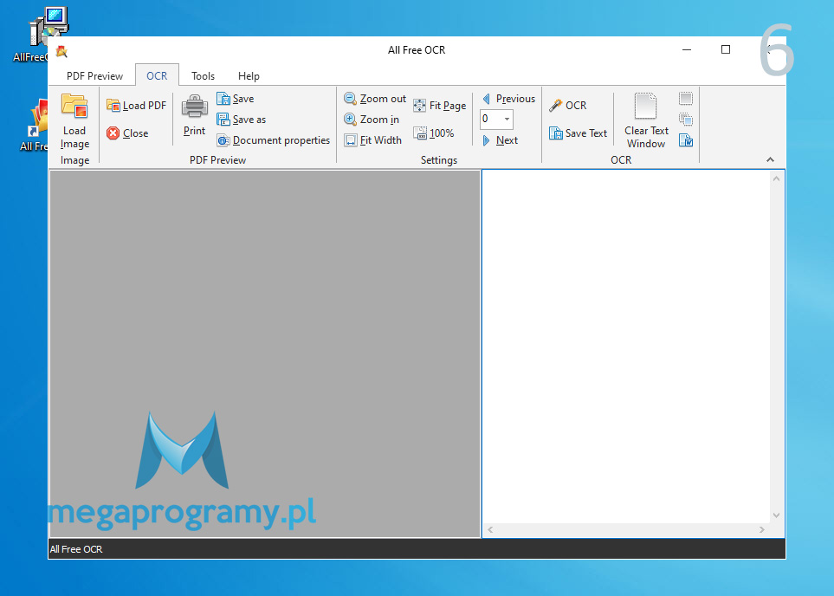Run OCR with the wand button
Screen dimensions: 834x596
(567, 106)
